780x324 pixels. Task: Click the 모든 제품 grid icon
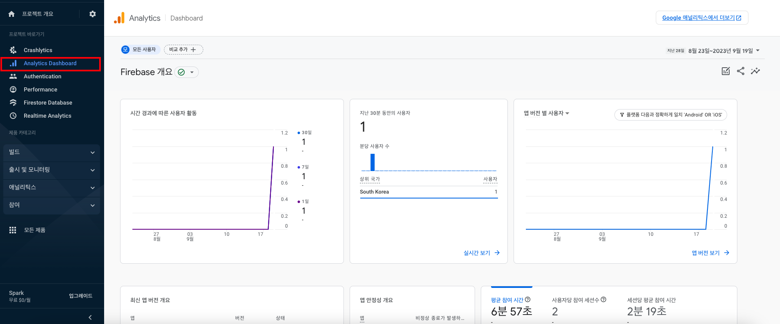(x=13, y=230)
